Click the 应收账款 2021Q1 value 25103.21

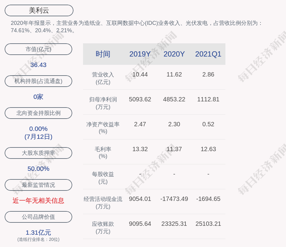[208, 224]
